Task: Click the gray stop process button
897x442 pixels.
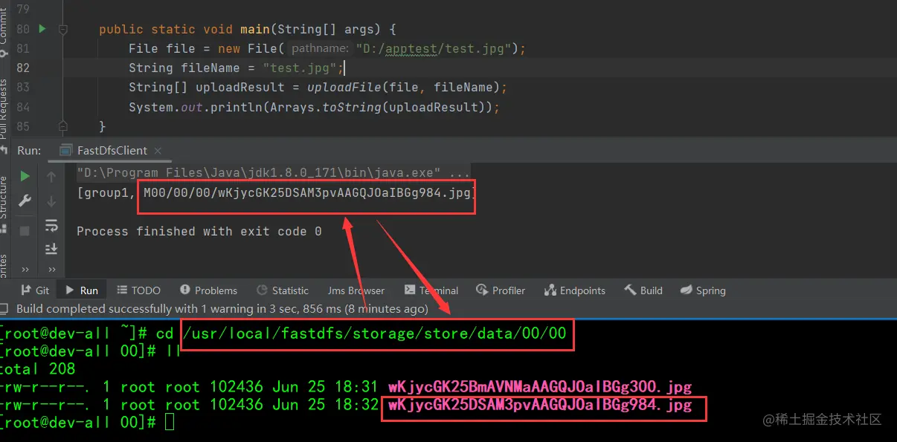Action: pos(25,231)
